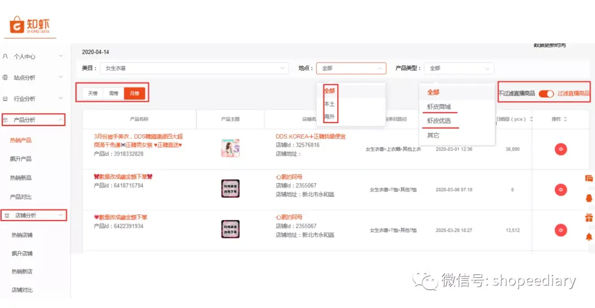Click the 知虾 Shopee Data logo
The height and width of the screenshot is (308, 595).
30,25
